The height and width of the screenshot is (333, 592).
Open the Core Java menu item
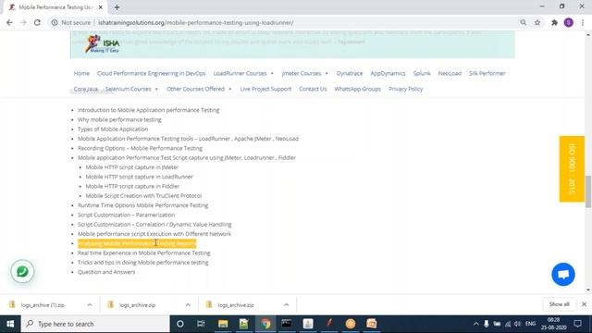click(86, 89)
